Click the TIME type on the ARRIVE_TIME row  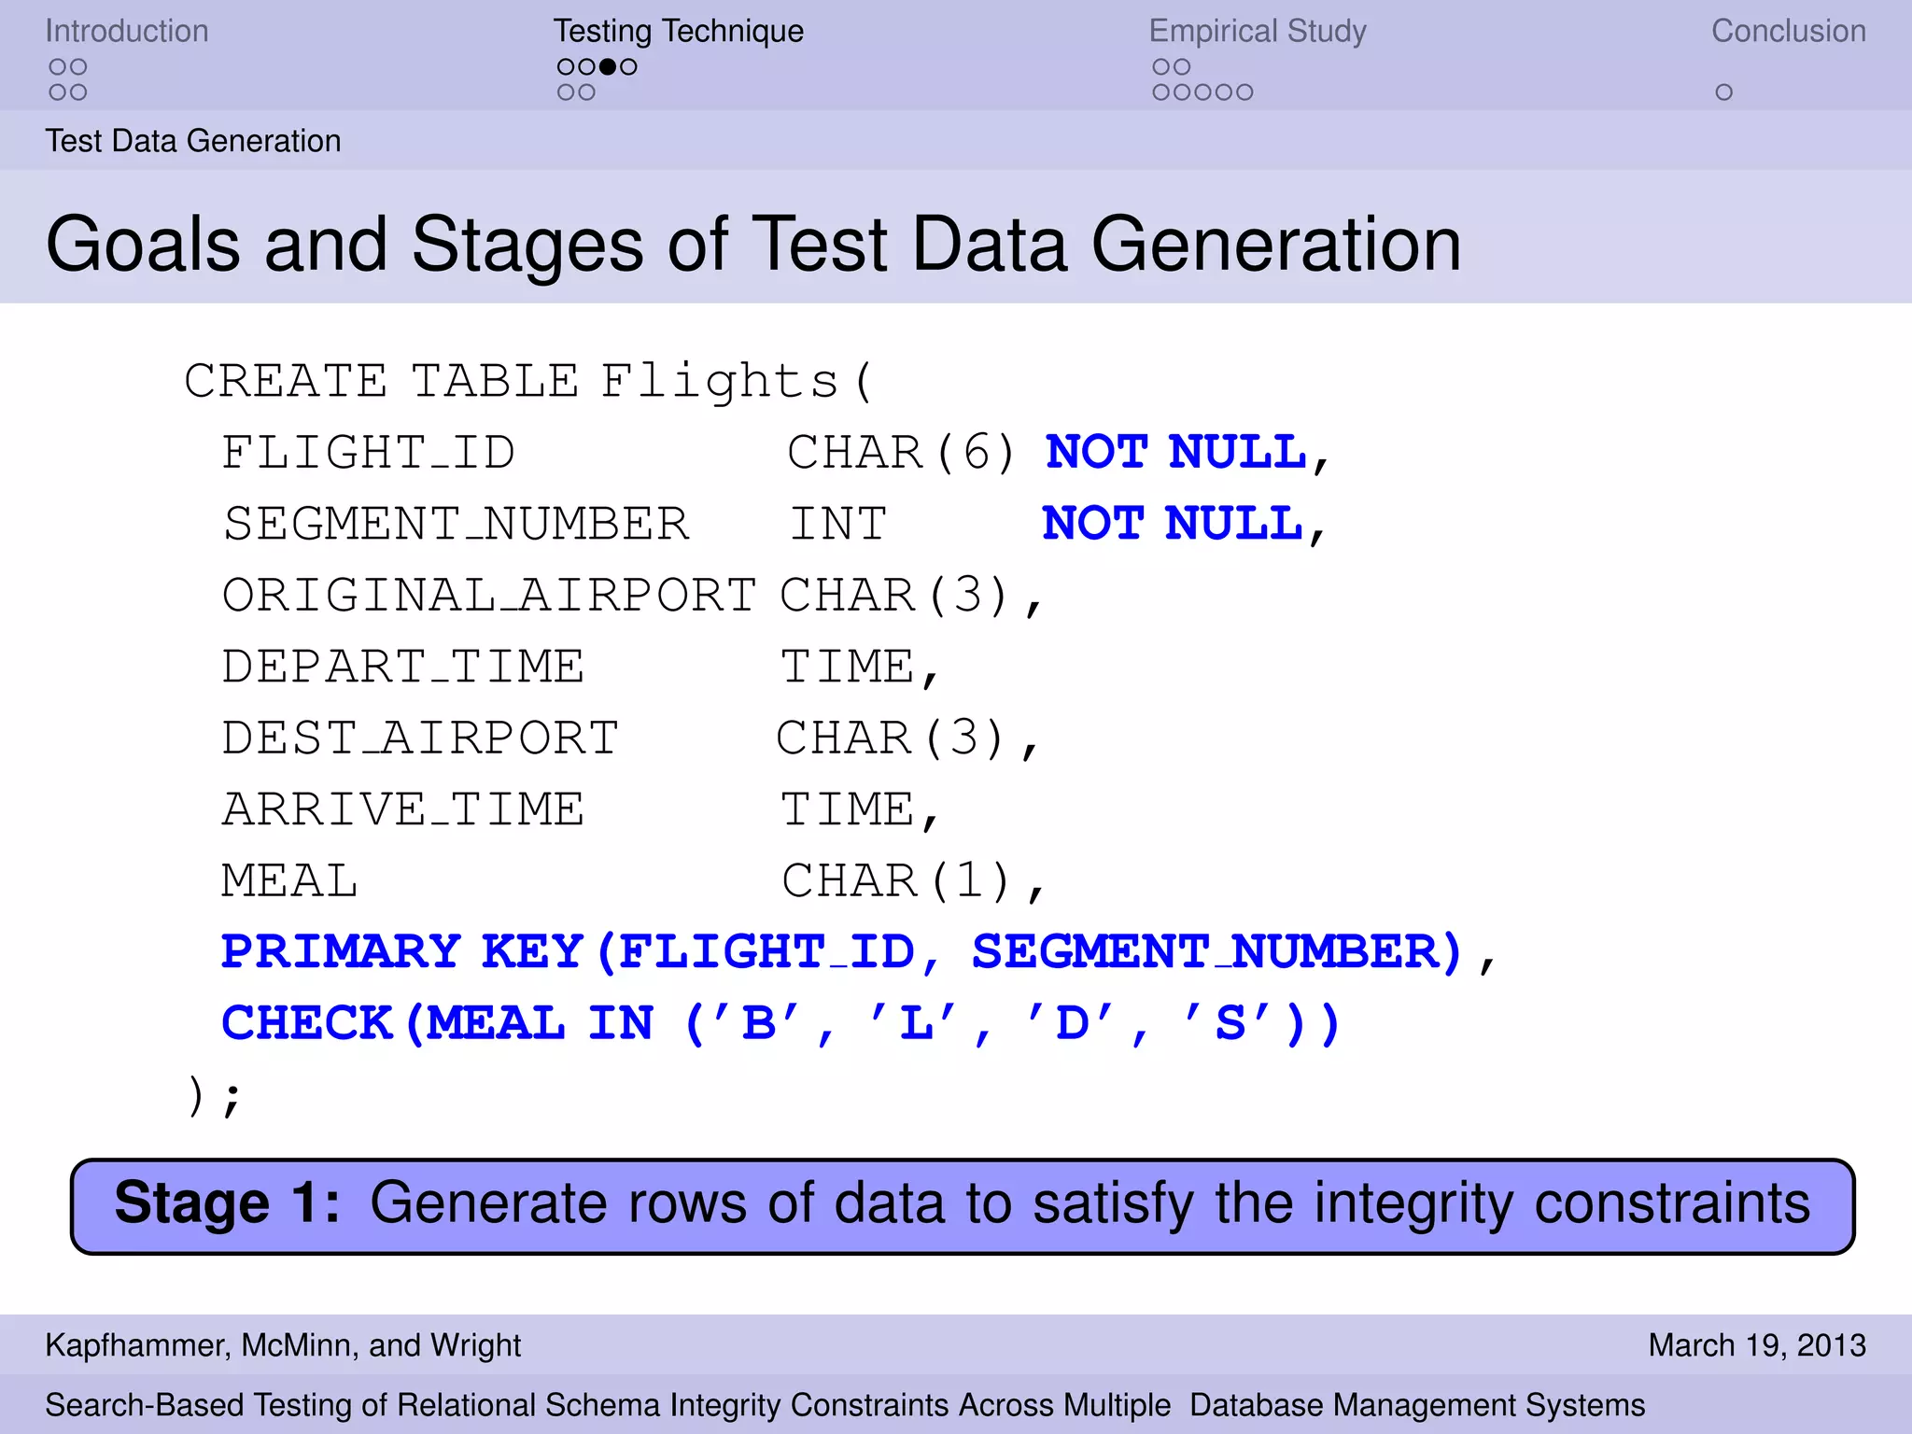tap(848, 809)
